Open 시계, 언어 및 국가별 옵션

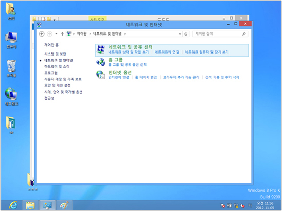click(x=63, y=92)
